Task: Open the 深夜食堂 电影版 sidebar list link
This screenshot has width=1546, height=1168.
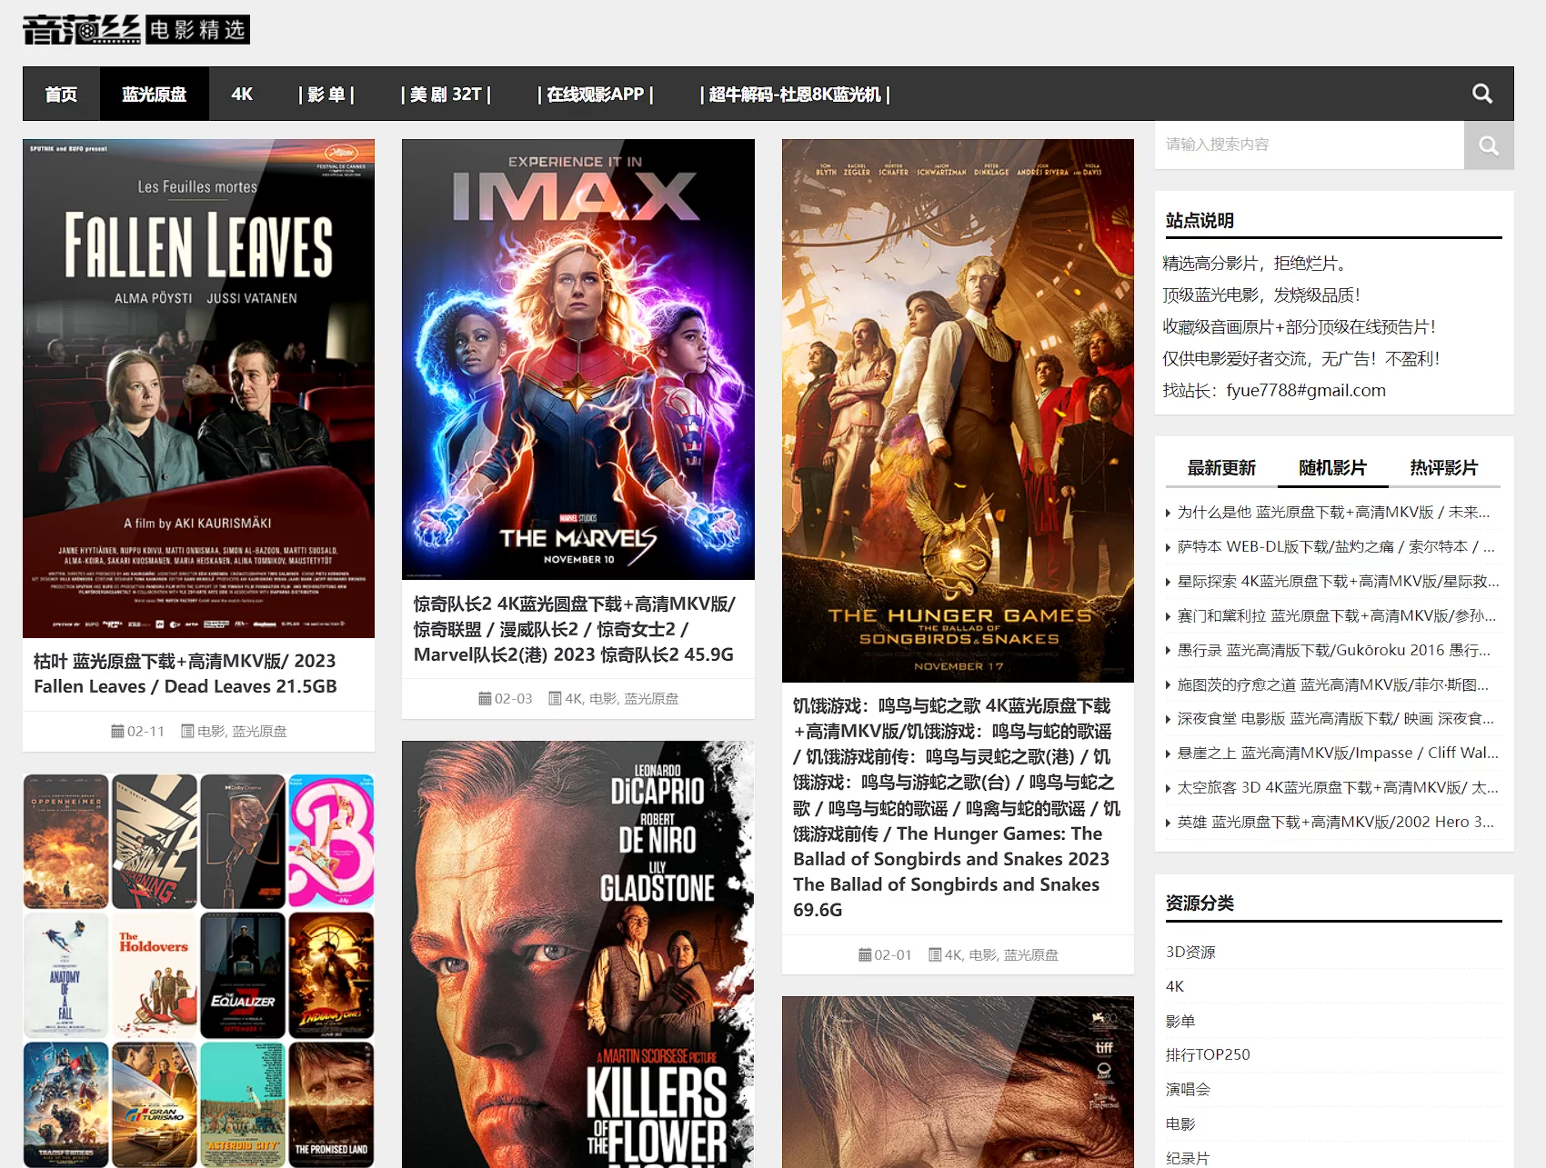Action: point(1335,719)
